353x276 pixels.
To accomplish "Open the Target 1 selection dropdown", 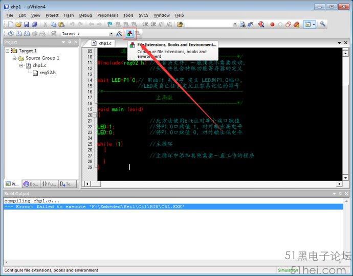I will pos(111,34).
